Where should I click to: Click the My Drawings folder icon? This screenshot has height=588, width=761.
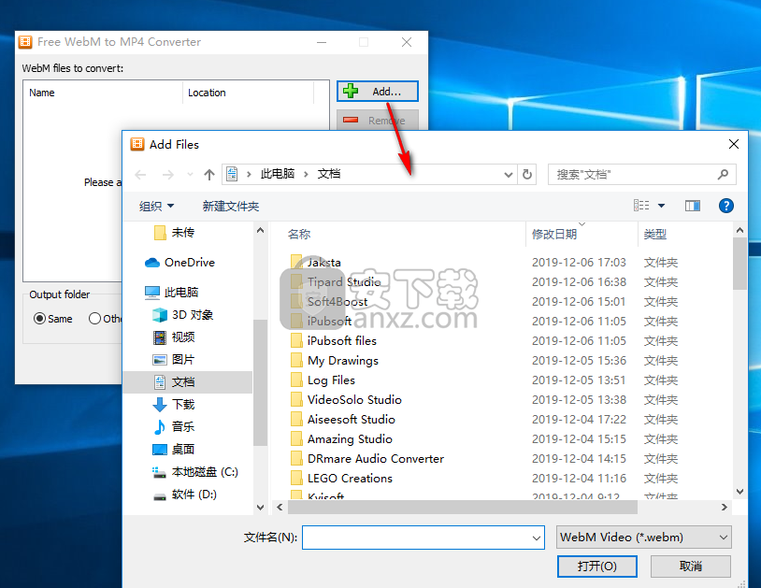296,361
